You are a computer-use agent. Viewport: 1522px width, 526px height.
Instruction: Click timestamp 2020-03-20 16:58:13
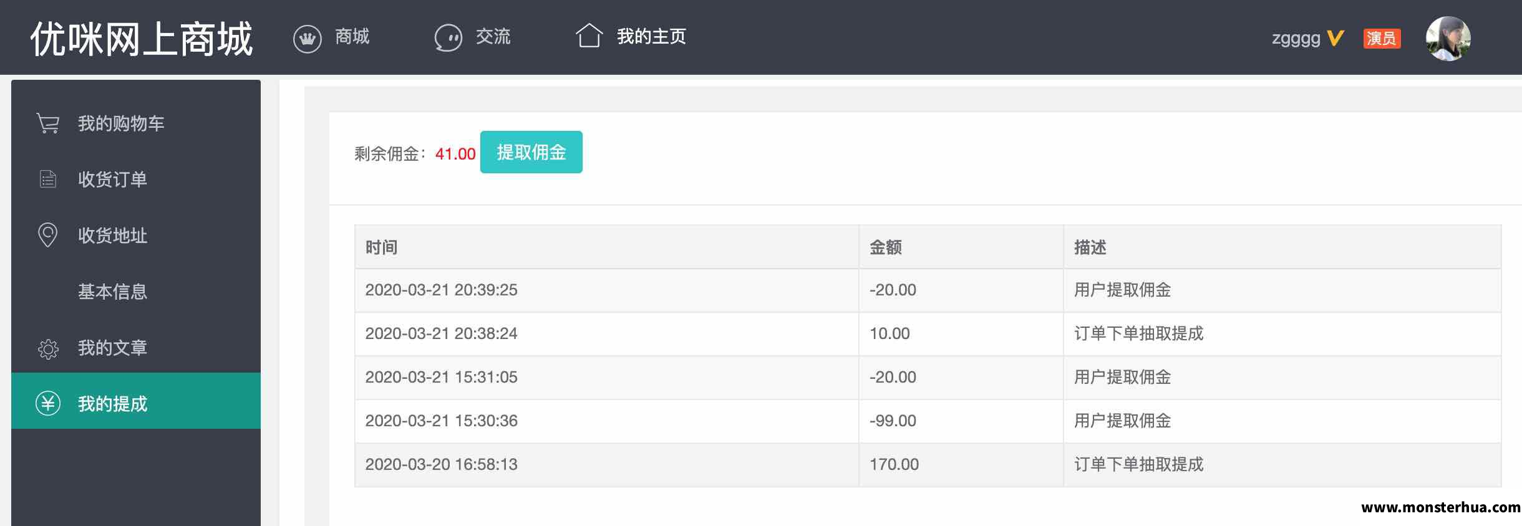442,464
